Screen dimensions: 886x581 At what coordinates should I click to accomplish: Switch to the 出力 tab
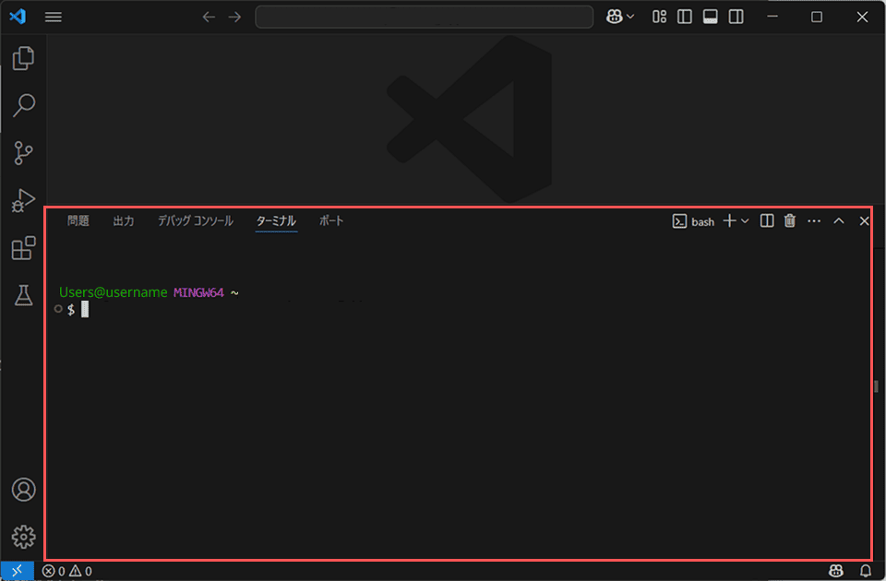point(123,220)
